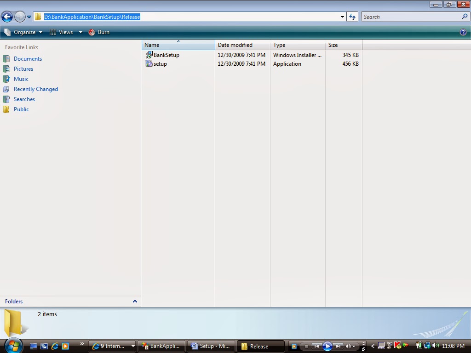Viewport: 471px width, 353px height.
Task: Click the Burn toolbar button
Action: [99, 32]
